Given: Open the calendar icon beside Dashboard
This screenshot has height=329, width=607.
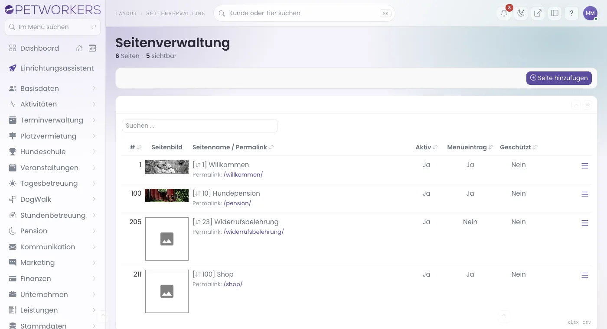Looking at the screenshot, I should coord(92,48).
